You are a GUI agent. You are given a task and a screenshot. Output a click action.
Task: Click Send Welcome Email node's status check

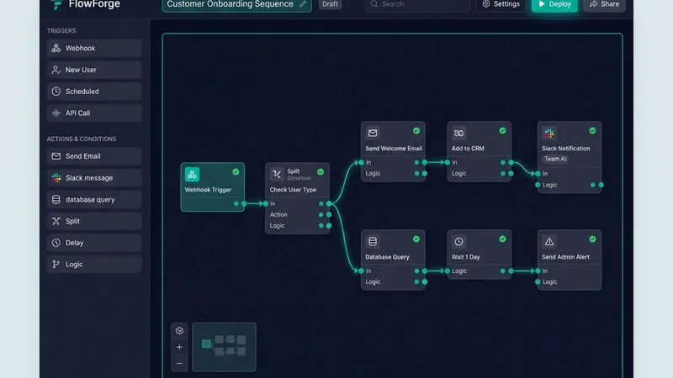[x=416, y=131]
